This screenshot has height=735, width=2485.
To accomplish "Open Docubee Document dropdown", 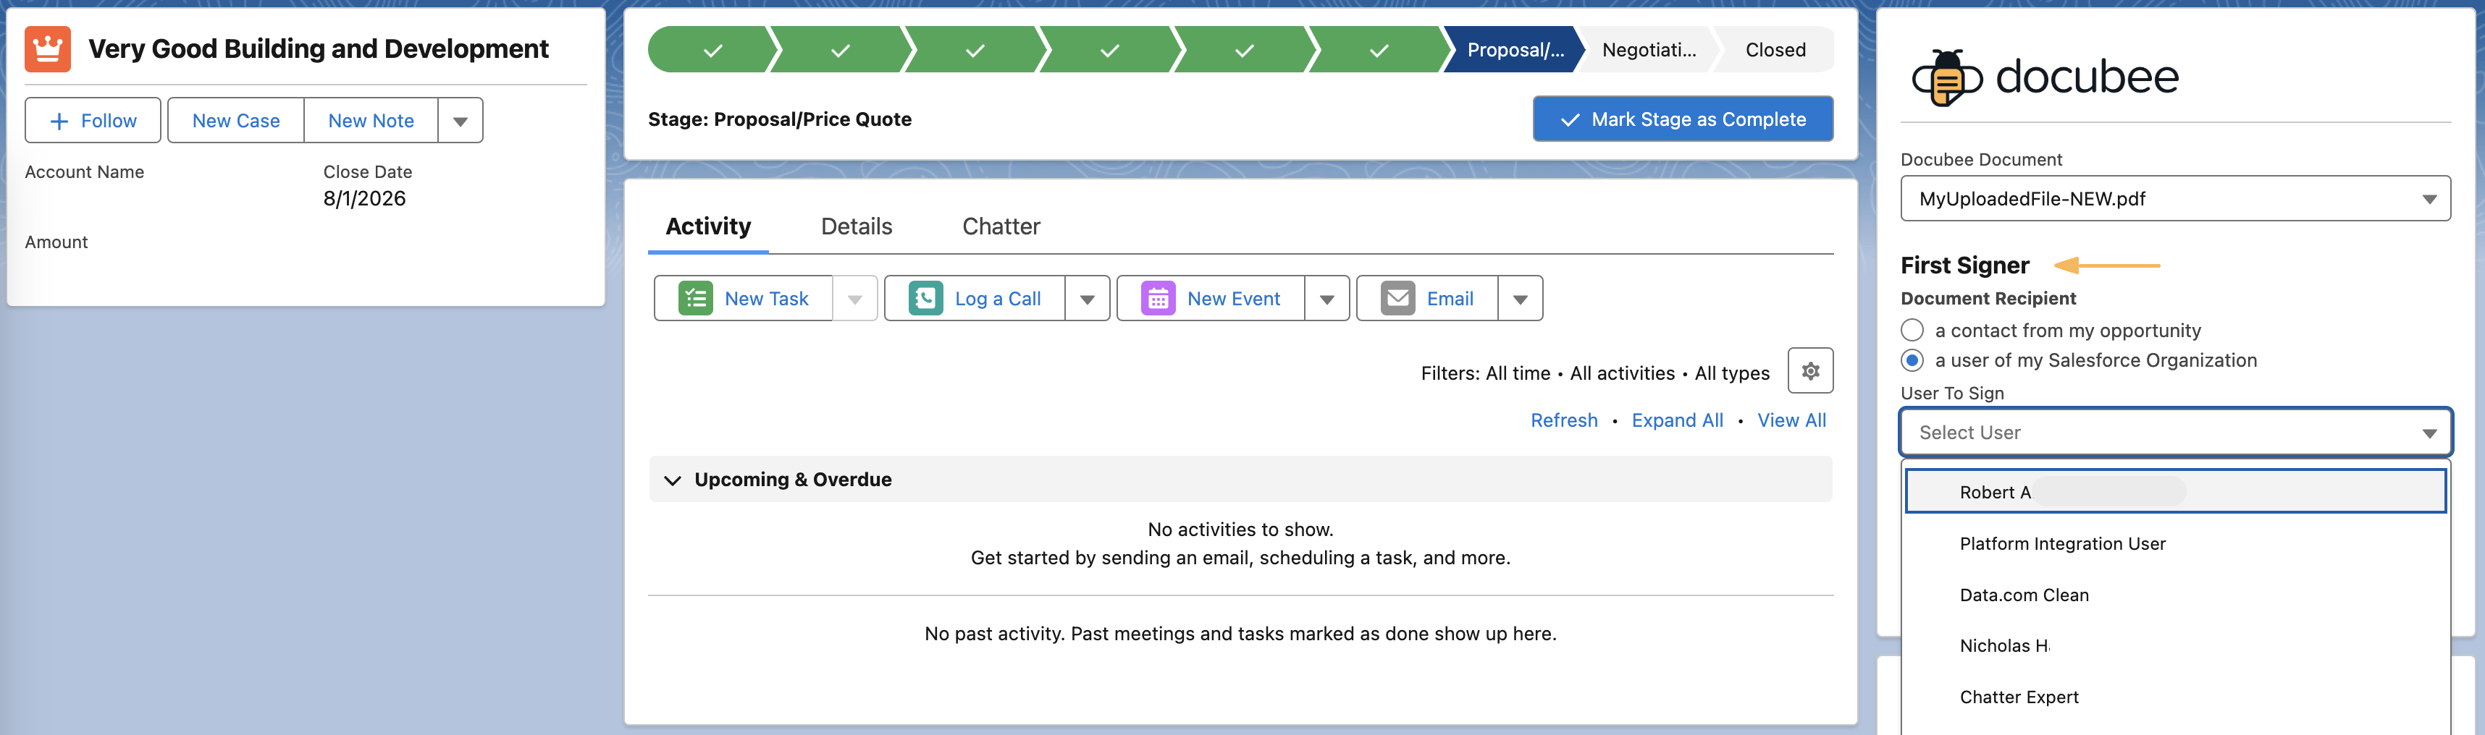I will click(2174, 198).
